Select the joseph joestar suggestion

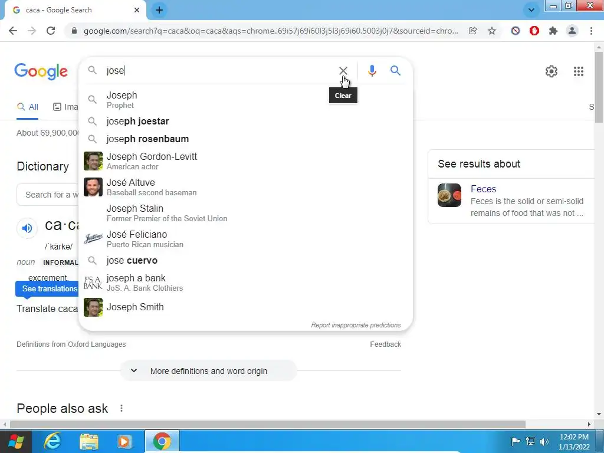(x=245, y=122)
